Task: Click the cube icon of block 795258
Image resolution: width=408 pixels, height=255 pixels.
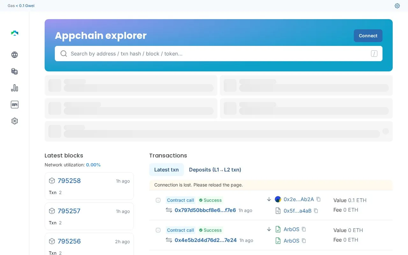Action: click(x=52, y=181)
